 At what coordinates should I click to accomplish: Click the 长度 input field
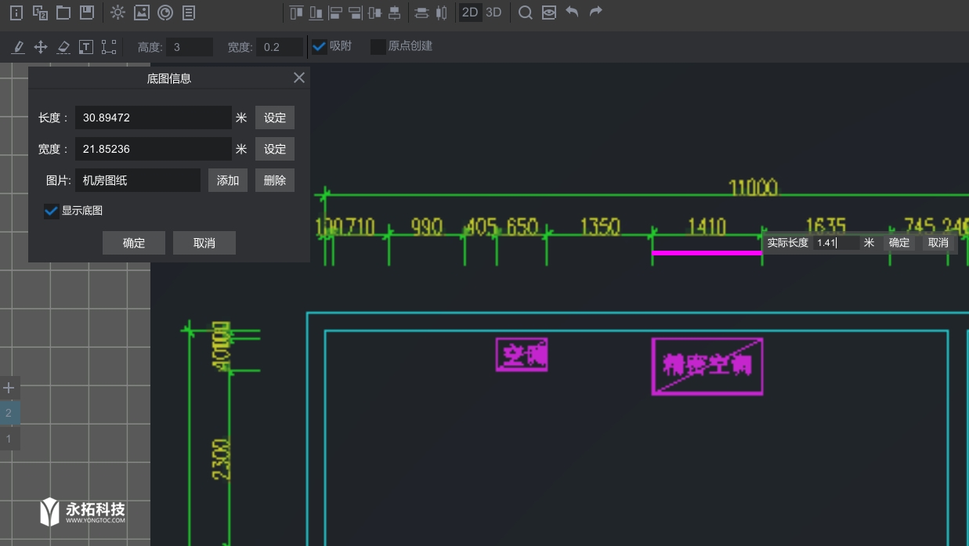pos(154,118)
